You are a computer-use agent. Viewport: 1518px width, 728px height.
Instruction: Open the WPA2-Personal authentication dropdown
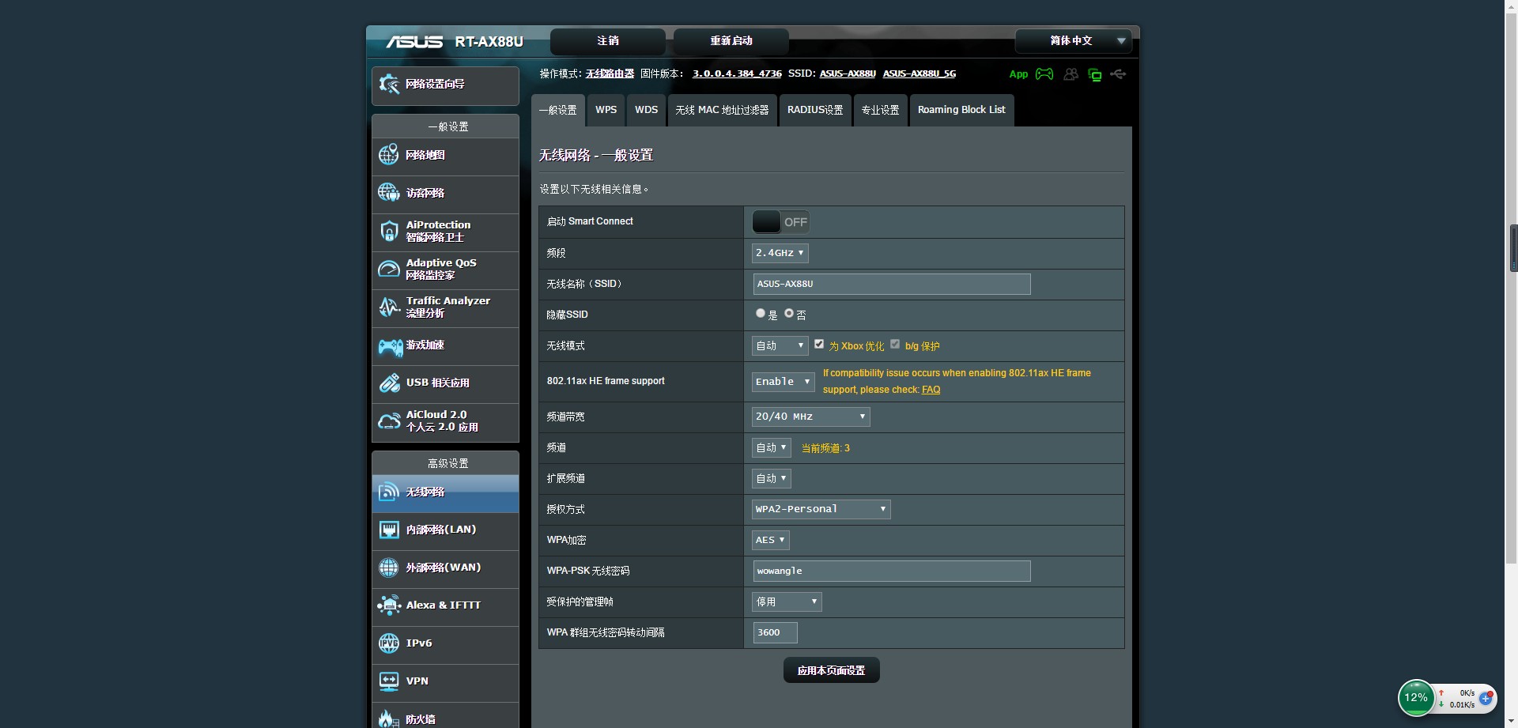pyautogui.click(x=821, y=509)
